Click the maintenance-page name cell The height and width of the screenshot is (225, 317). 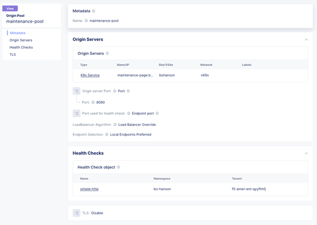[x=135, y=75]
